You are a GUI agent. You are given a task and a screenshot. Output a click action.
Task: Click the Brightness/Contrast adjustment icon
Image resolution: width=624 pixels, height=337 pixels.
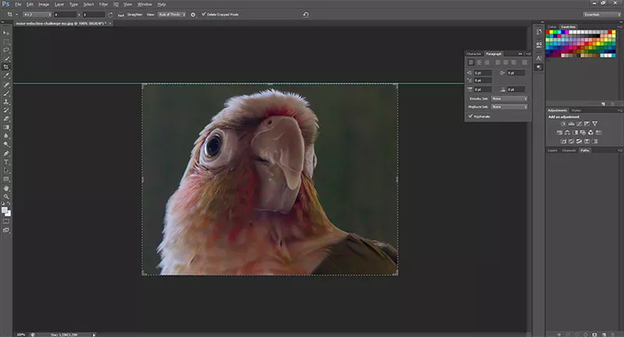[x=563, y=124]
